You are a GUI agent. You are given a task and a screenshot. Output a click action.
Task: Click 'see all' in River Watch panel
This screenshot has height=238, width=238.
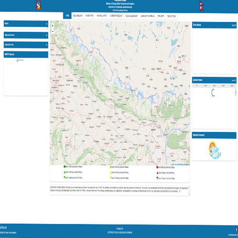234,25
